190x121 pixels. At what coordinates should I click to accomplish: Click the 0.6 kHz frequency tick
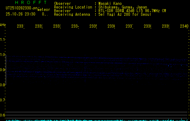pos(3,115)
